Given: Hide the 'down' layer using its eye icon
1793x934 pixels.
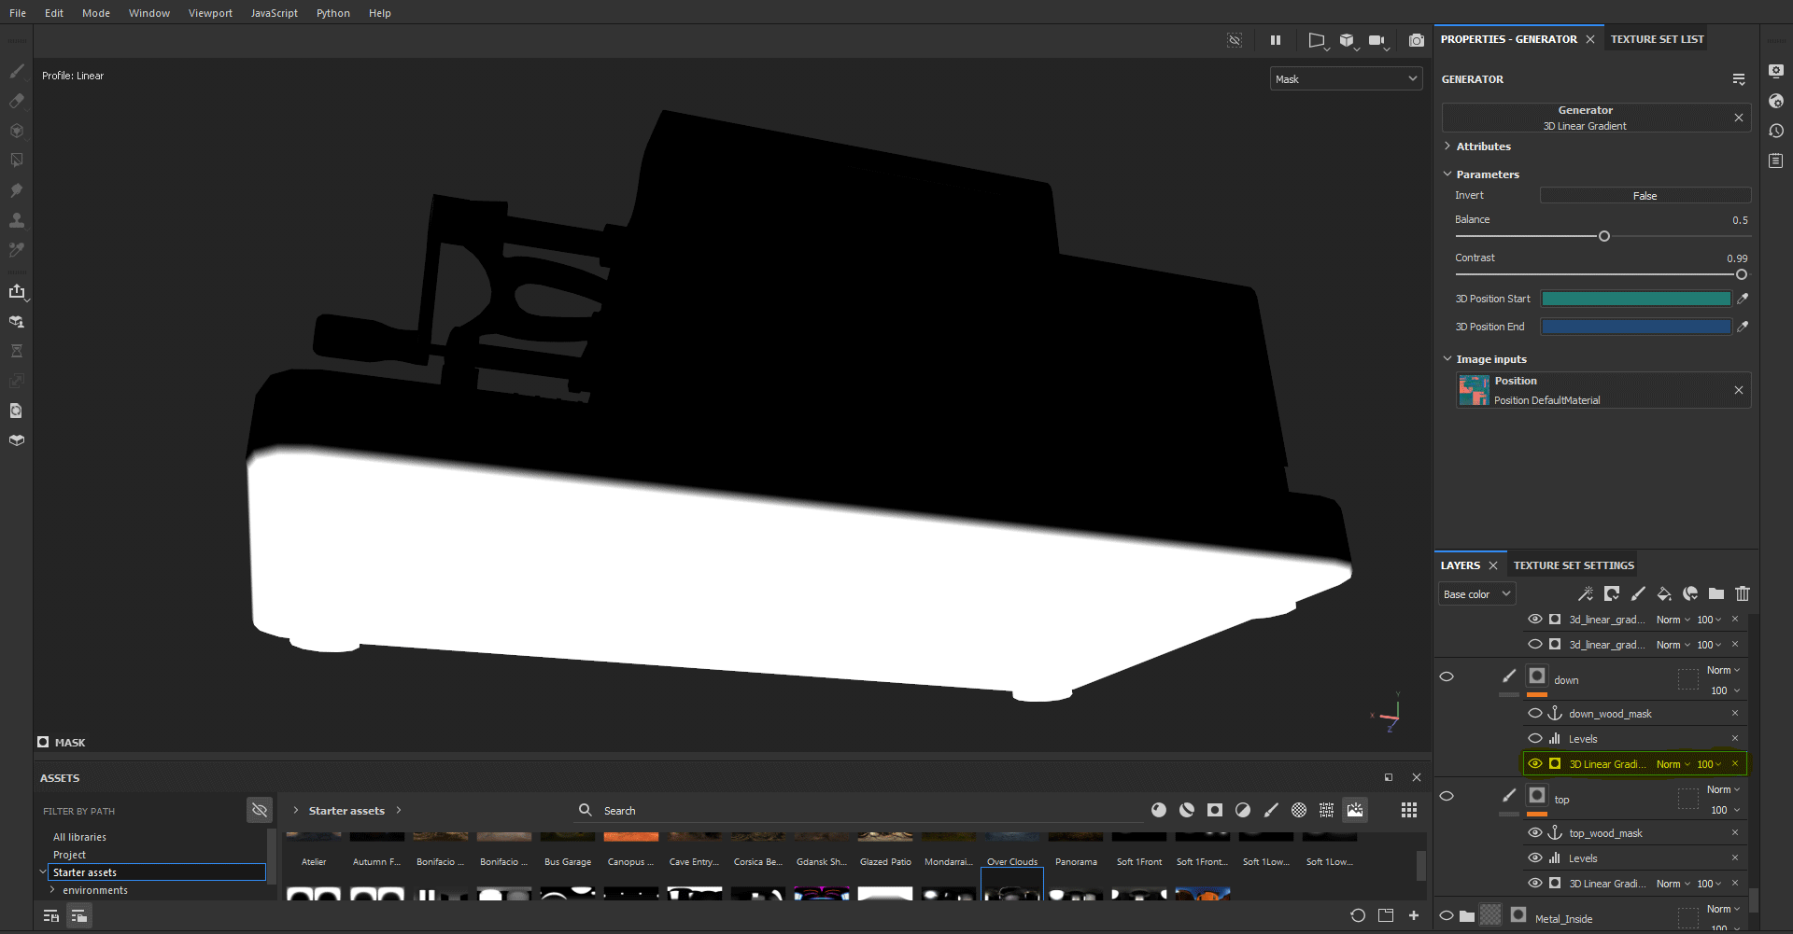Looking at the screenshot, I should click(1447, 677).
